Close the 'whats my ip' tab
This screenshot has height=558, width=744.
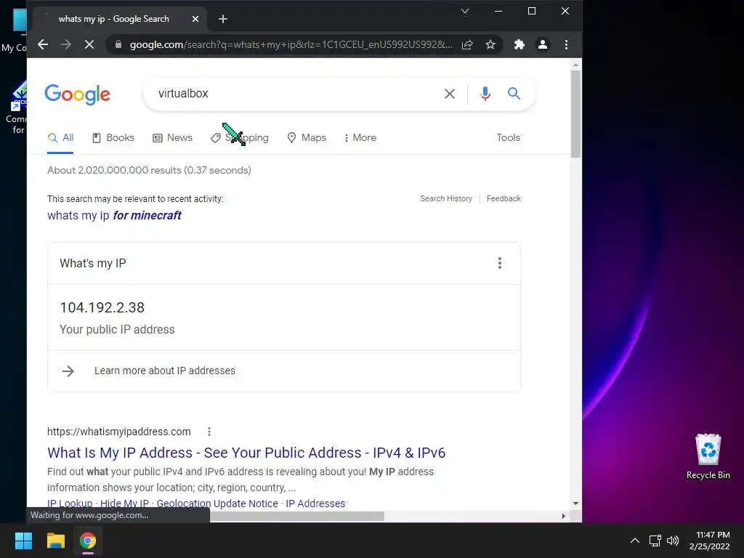pyautogui.click(x=195, y=19)
